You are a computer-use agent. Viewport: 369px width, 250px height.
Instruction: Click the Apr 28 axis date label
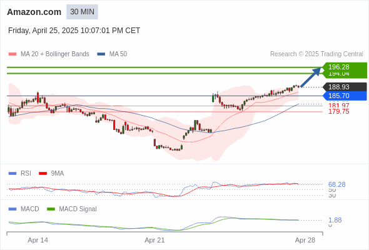pyautogui.click(x=305, y=241)
